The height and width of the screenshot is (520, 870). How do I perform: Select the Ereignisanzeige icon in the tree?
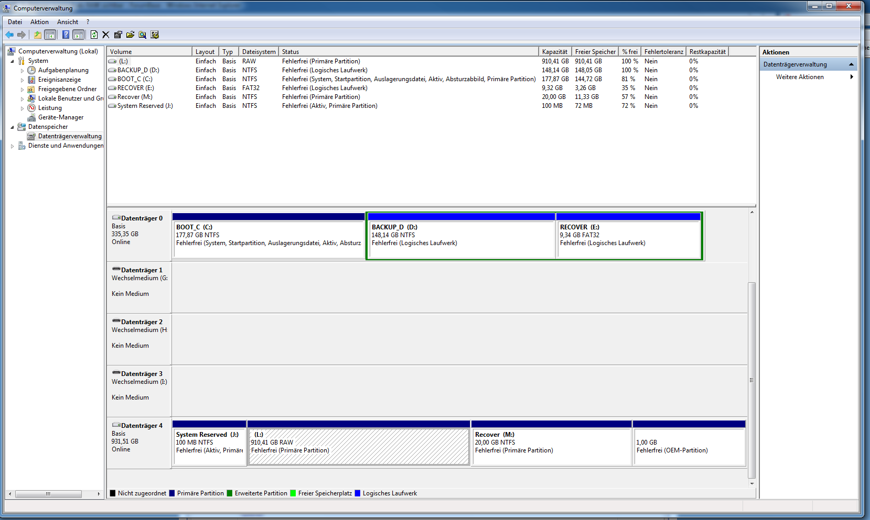point(31,80)
